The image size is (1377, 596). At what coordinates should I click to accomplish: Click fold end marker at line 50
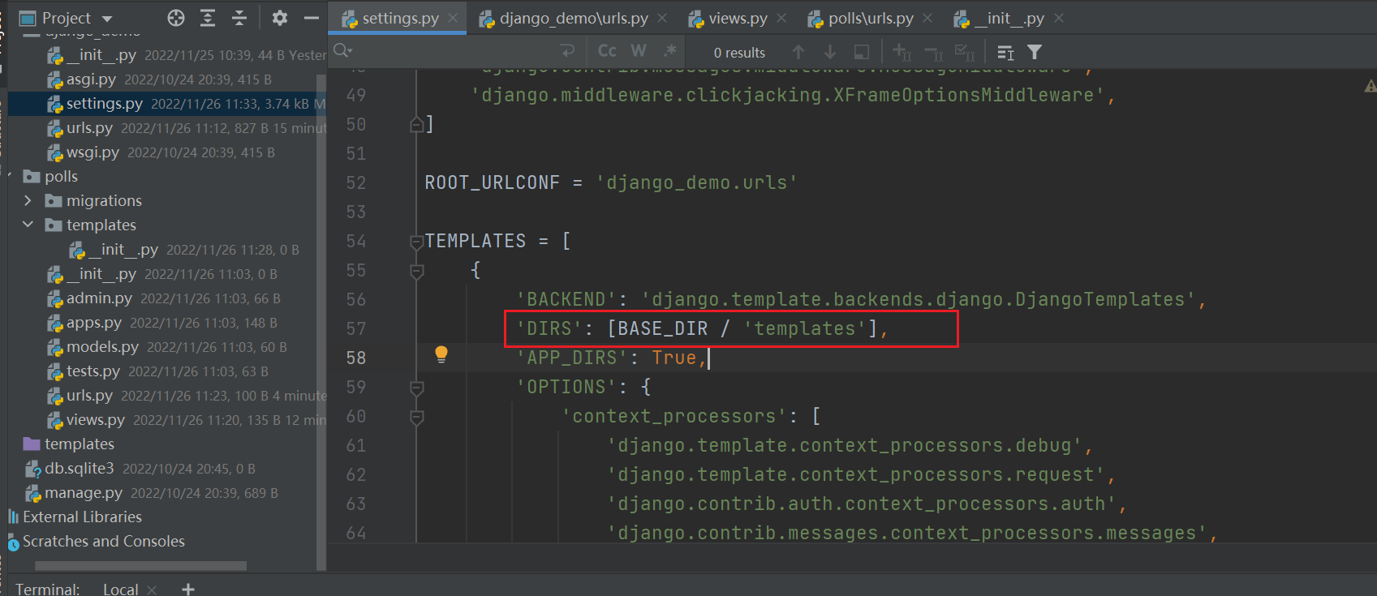[417, 124]
